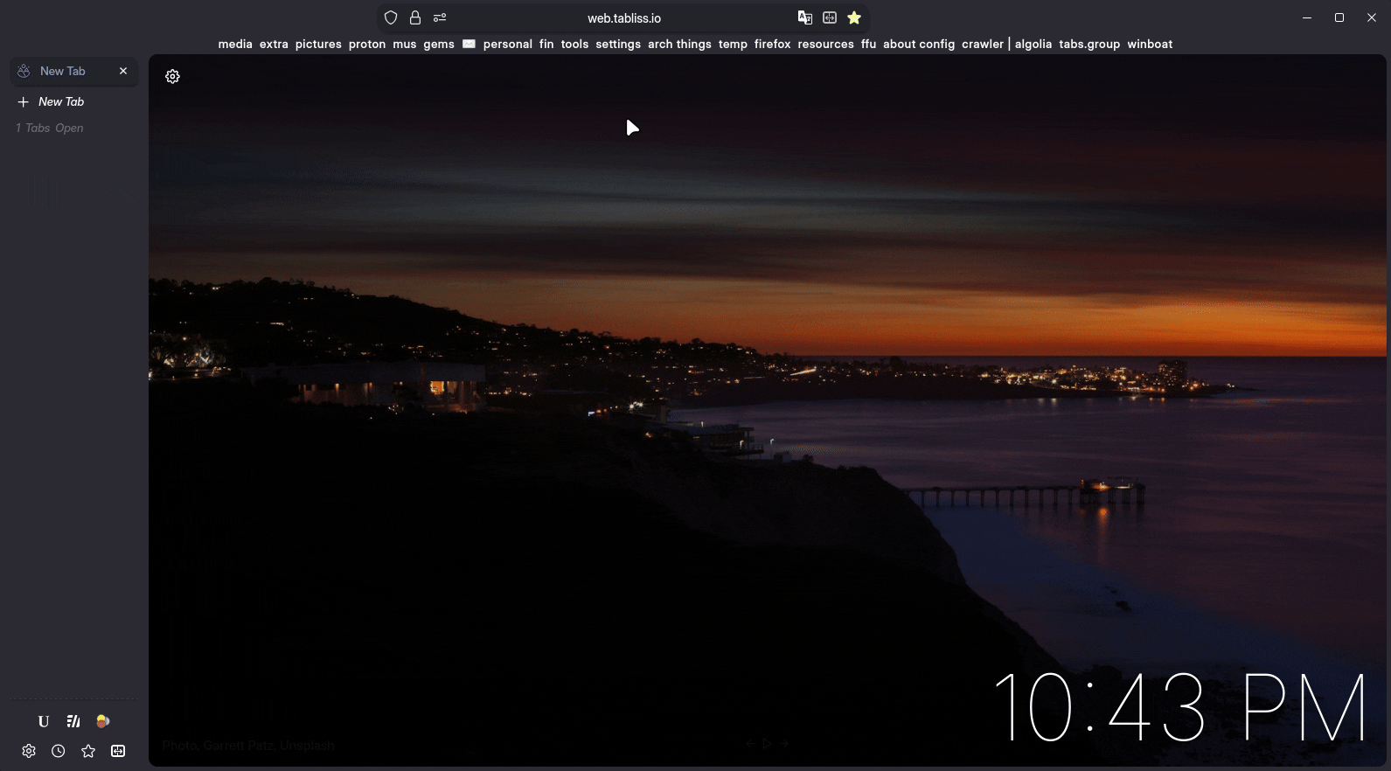The width and height of the screenshot is (1391, 771).
Task: Open the 'pictures' bookmark folder
Action: click(x=318, y=44)
